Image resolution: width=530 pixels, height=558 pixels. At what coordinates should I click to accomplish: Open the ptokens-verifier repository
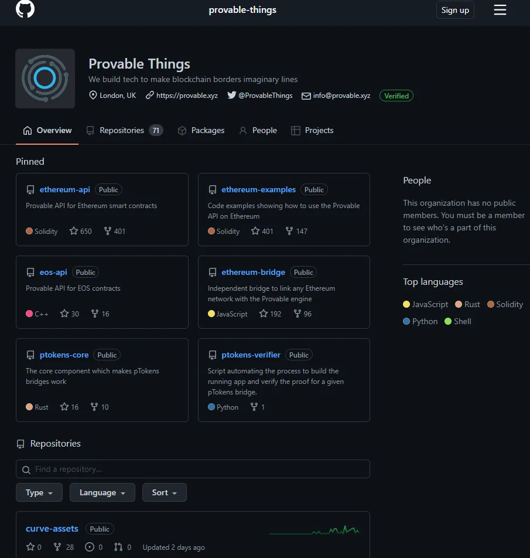tap(251, 355)
